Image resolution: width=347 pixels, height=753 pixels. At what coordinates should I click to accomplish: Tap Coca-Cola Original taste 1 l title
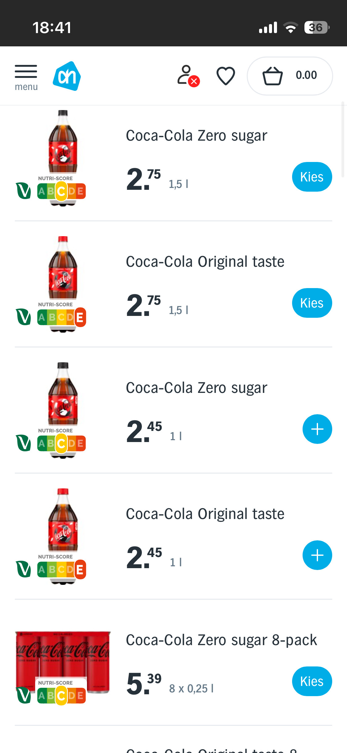[205, 514]
